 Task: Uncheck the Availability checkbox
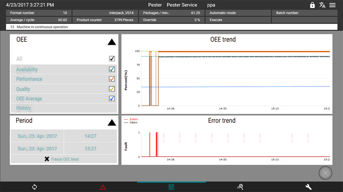click(x=112, y=69)
